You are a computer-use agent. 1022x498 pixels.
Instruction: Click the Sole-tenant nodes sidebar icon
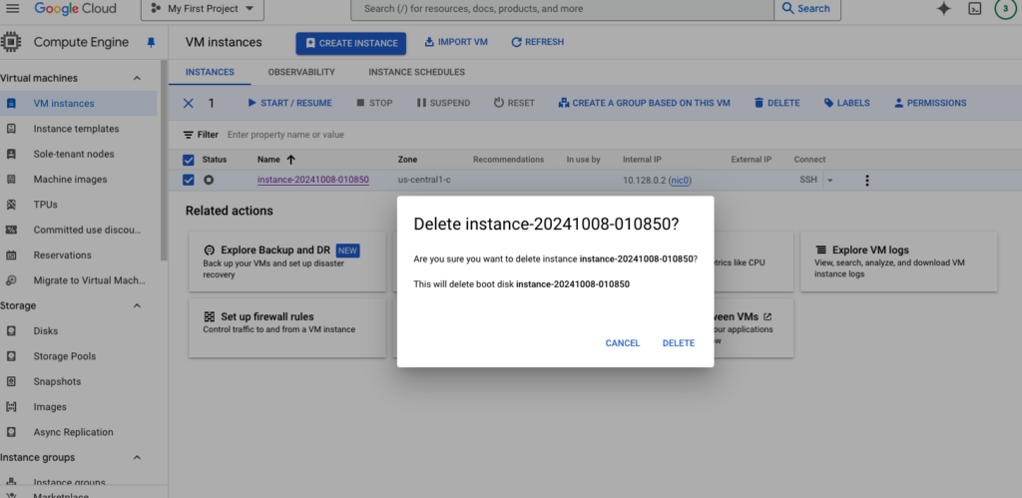click(x=11, y=154)
